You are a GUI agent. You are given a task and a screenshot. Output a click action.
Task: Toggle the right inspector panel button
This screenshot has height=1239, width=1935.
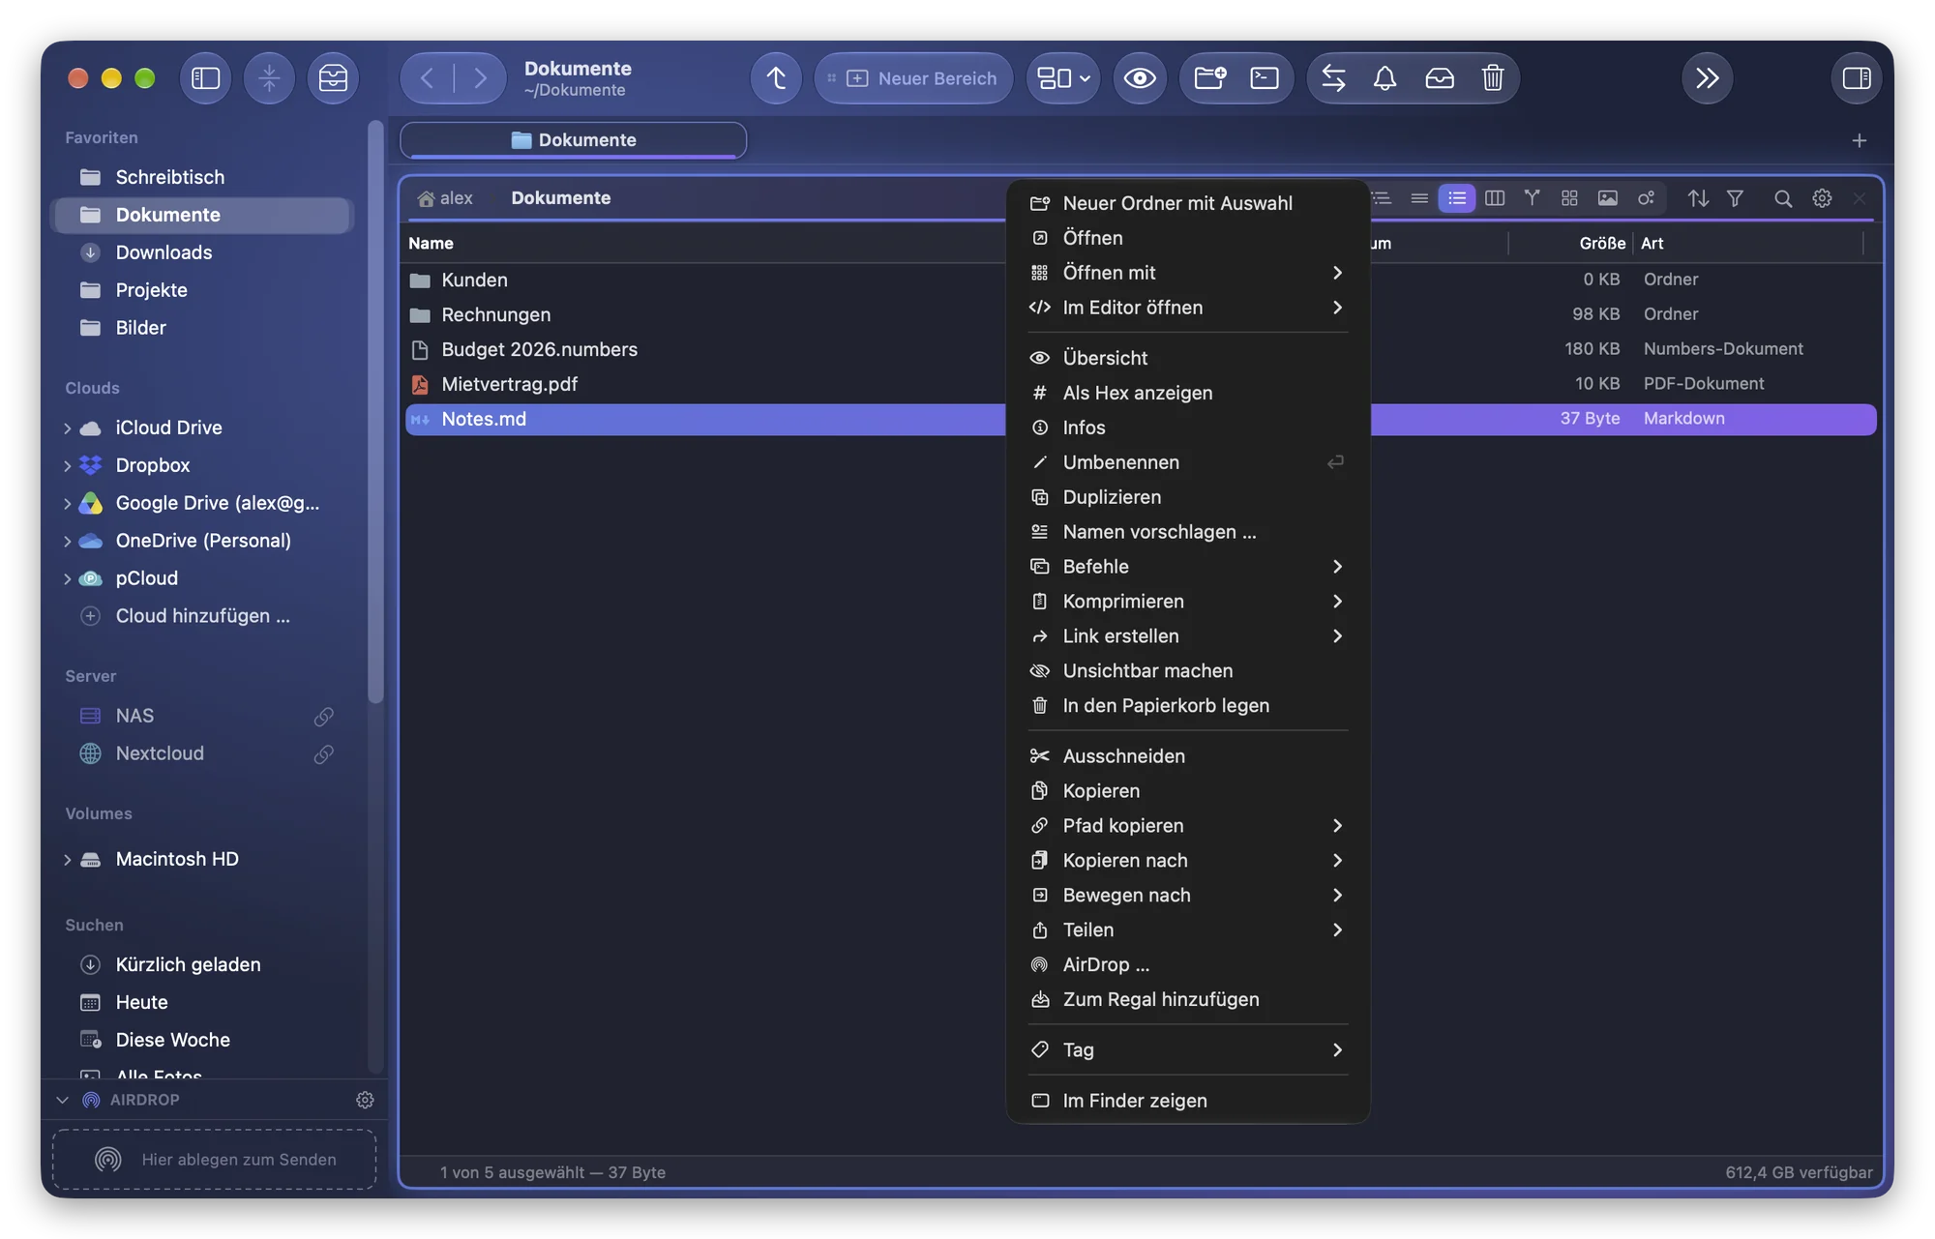[1856, 78]
